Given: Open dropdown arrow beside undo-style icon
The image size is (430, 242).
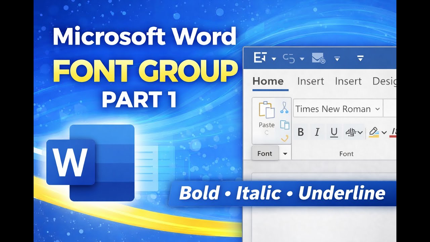Looking at the screenshot, I should [302, 59].
